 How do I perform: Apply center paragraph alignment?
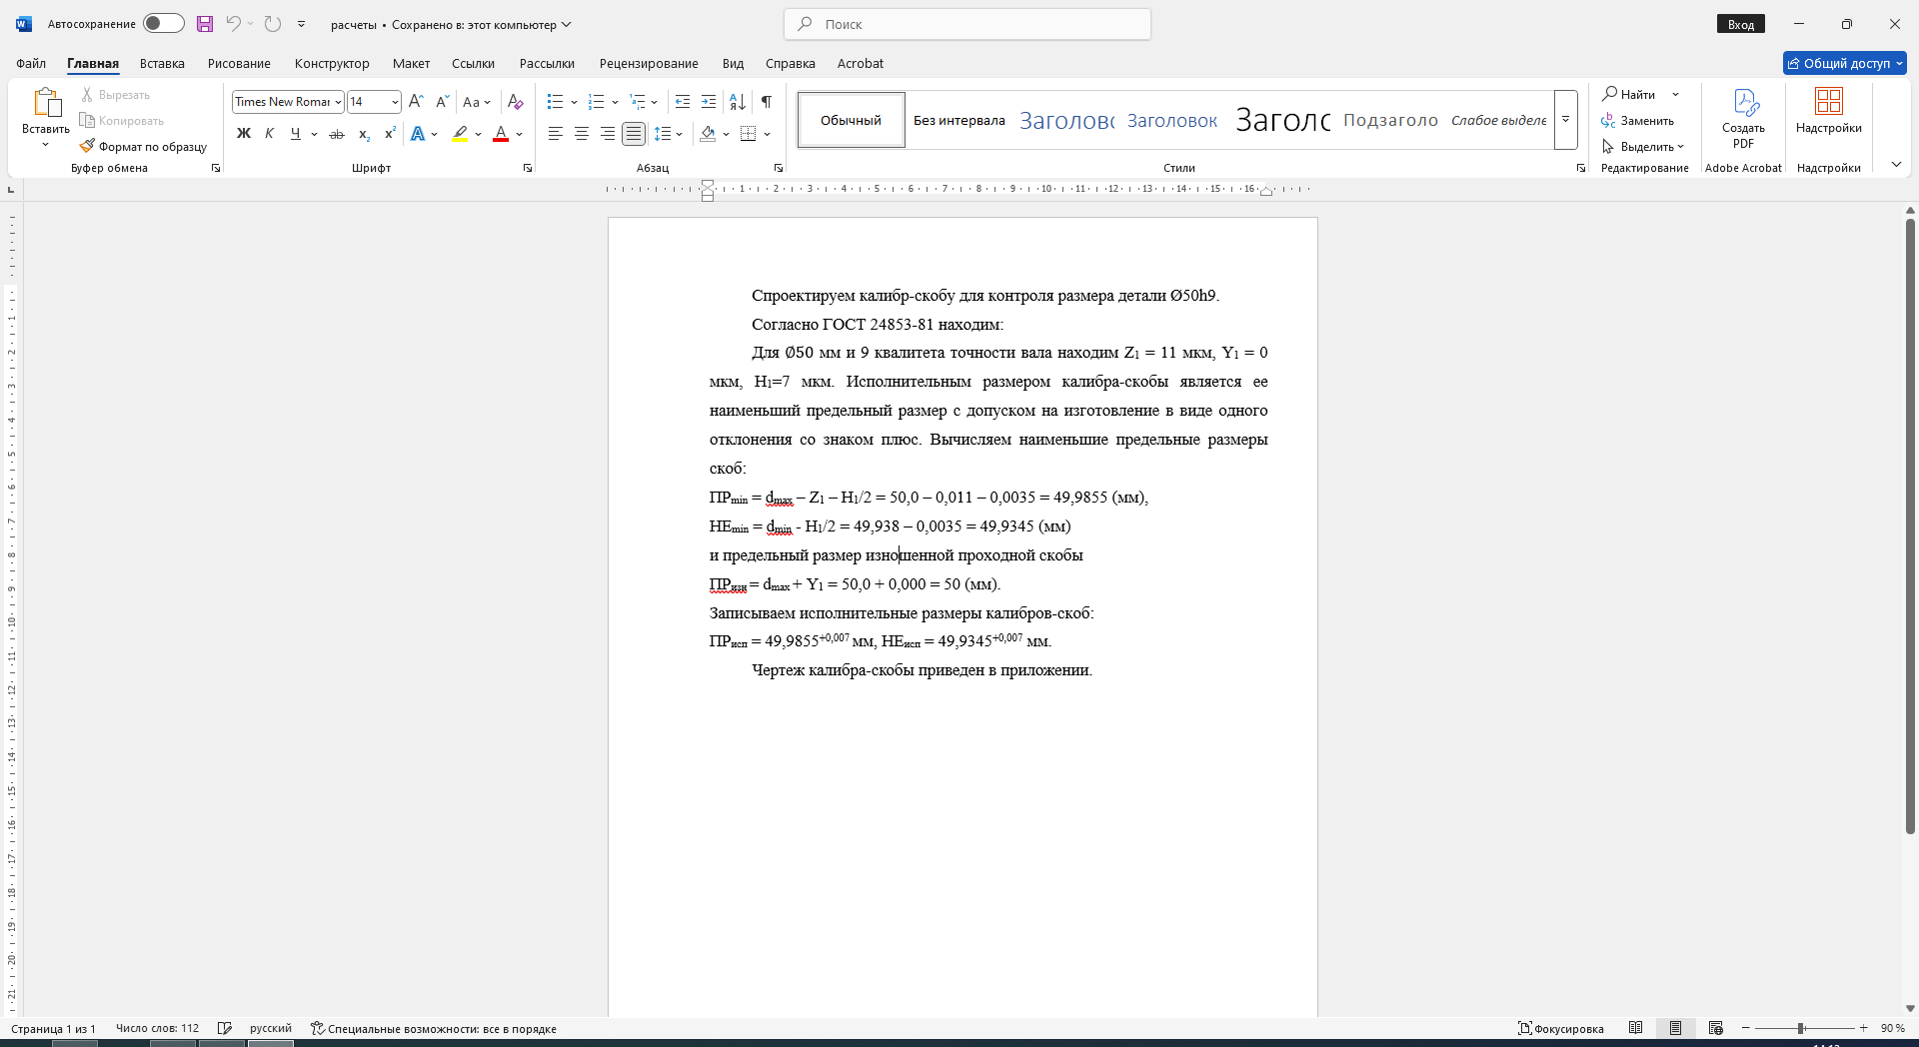[x=582, y=134]
